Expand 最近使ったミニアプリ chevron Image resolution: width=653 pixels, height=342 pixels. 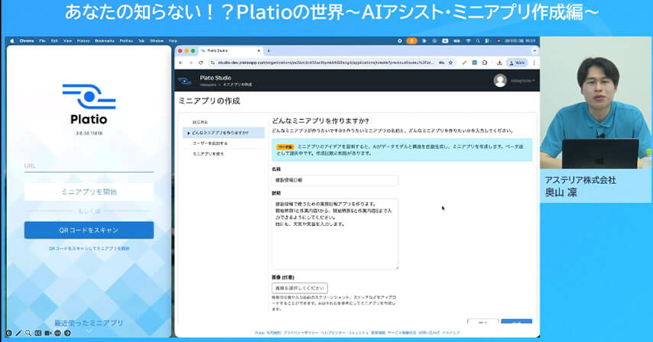[x=89, y=331]
